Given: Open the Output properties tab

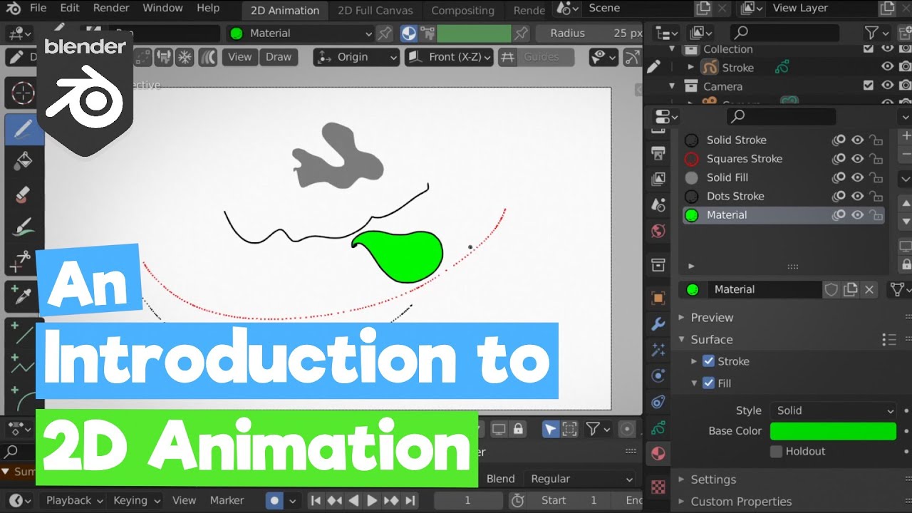Looking at the screenshot, I should click(658, 152).
